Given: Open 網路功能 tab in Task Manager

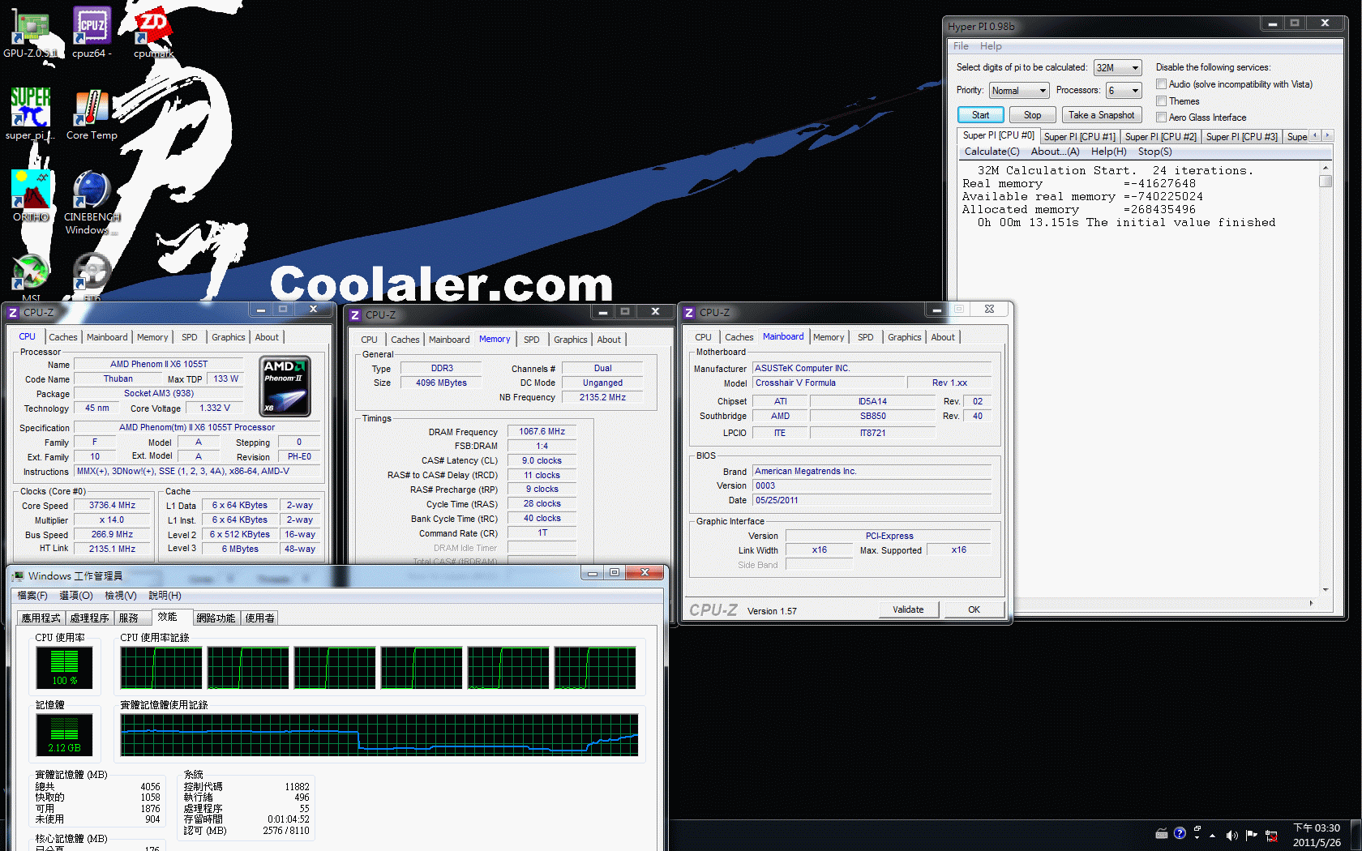Looking at the screenshot, I should coord(216,618).
